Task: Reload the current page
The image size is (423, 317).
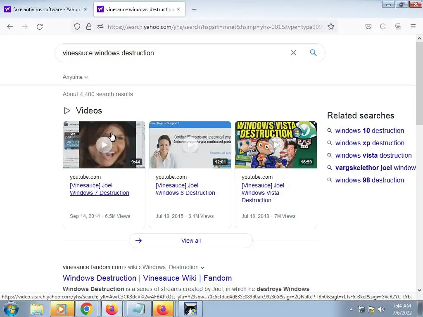Action: (40, 27)
